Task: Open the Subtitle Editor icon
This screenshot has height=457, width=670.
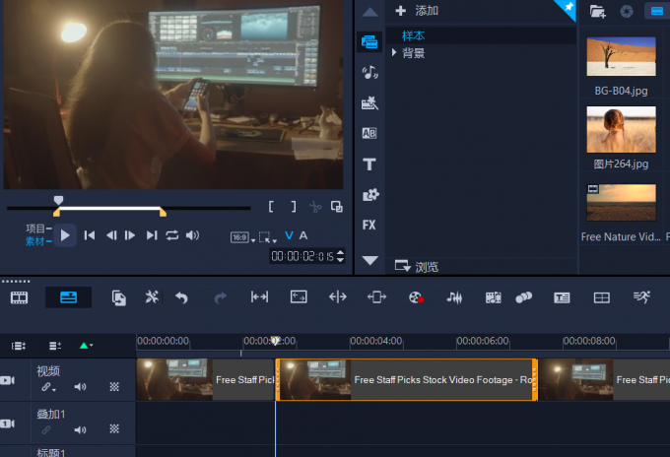Action: 562,297
